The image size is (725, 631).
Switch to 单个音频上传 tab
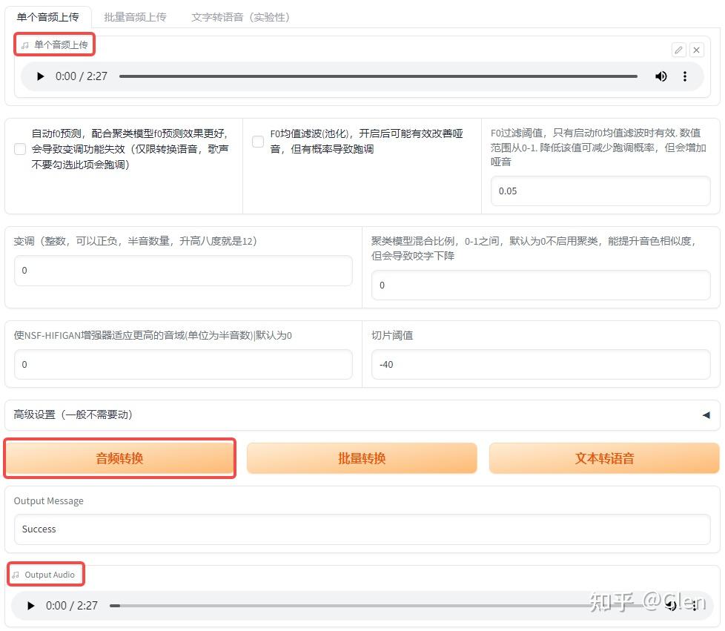48,17
